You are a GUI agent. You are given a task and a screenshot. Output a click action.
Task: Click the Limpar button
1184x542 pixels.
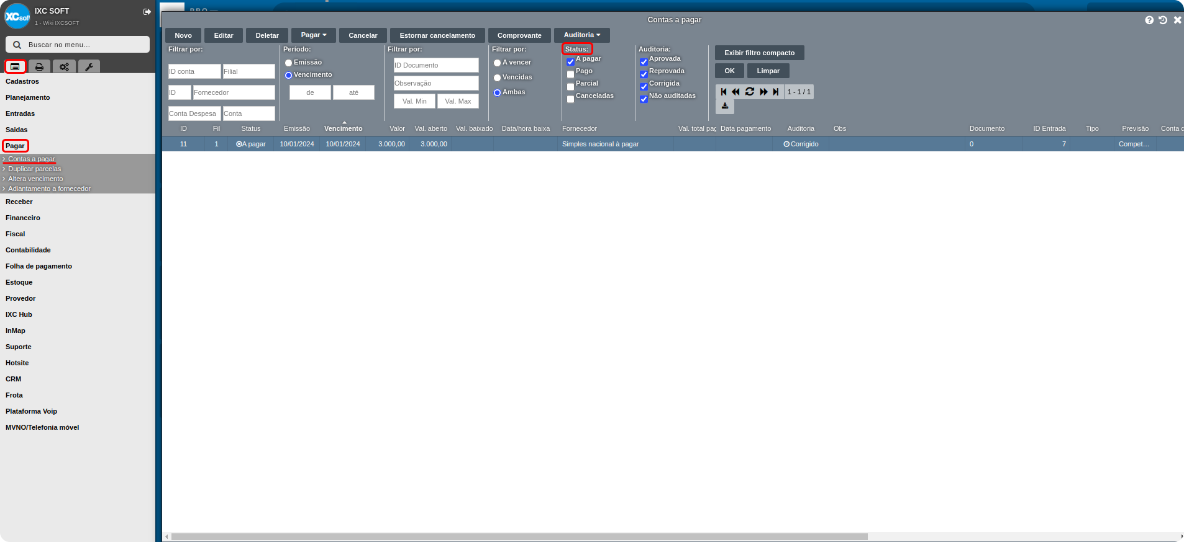click(x=768, y=71)
